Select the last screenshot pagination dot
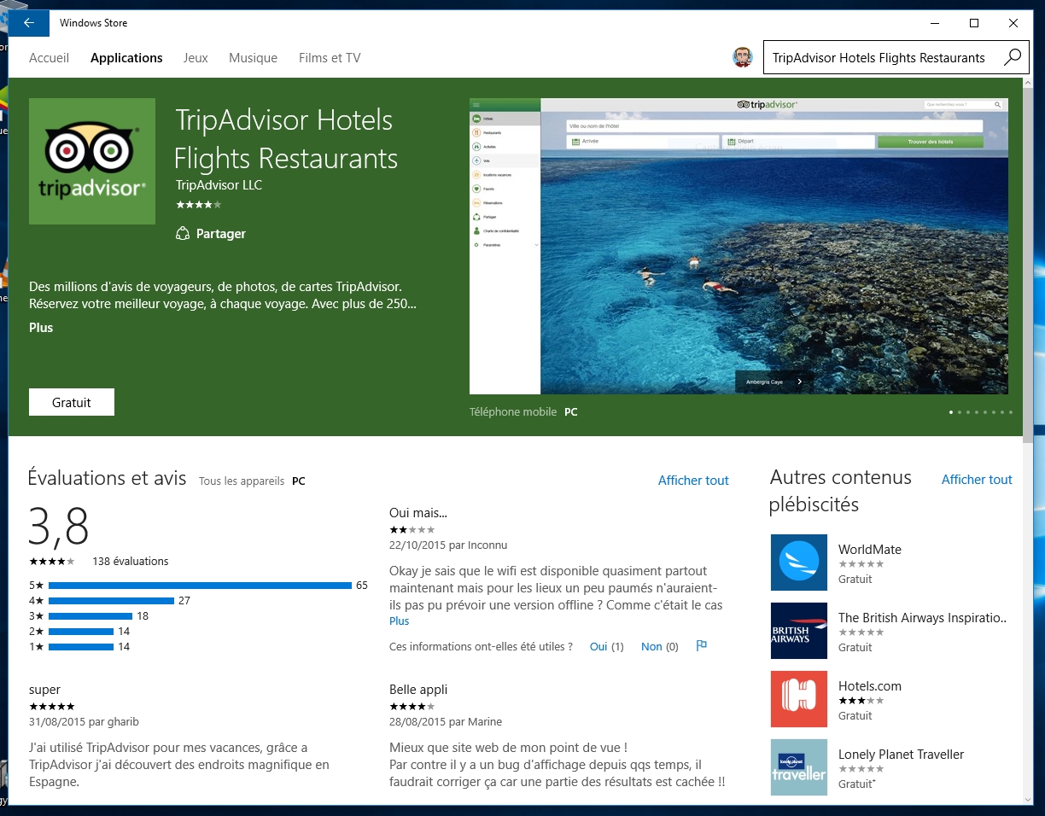The image size is (1045, 816). tap(1011, 412)
